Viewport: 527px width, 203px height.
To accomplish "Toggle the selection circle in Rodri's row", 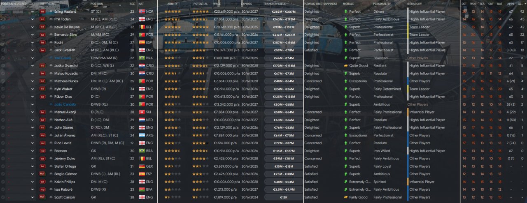I will (x=3, y=42).
